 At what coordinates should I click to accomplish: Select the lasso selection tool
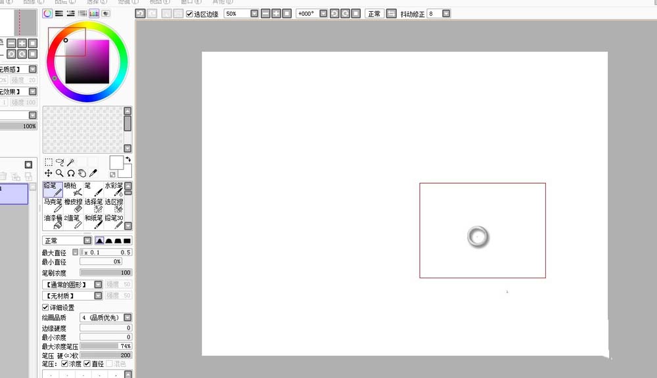pos(60,162)
